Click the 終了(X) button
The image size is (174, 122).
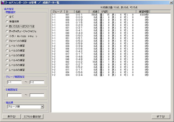[x=161, y=117]
